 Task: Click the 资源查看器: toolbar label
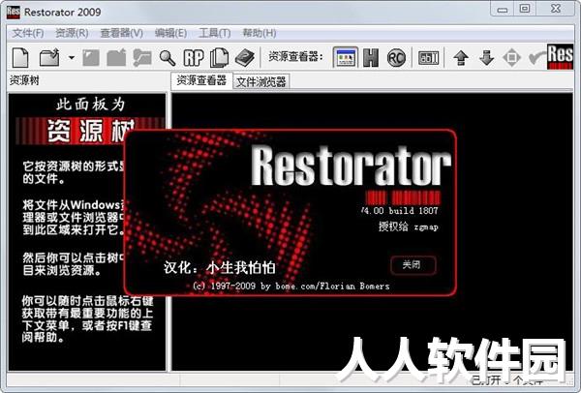[x=295, y=57]
